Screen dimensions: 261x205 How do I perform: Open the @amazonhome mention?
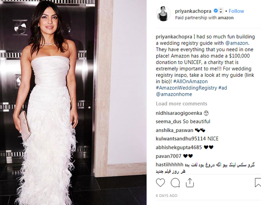tap(174, 94)
